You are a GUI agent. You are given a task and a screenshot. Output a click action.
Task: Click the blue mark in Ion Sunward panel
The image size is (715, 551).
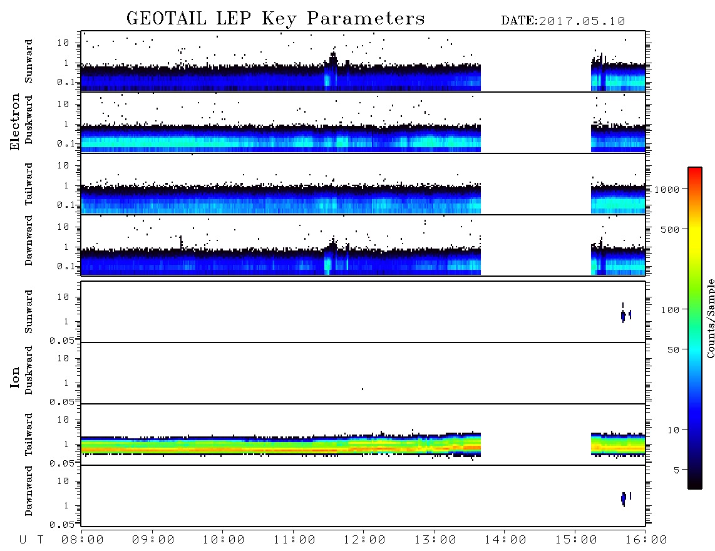[x=624, y=315]
